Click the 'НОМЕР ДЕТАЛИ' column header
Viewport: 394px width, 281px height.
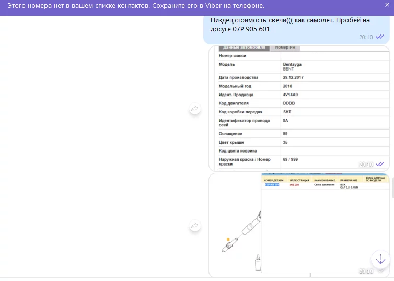[273, 180]
